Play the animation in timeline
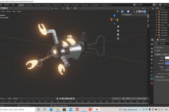This screenshot has width=169, height=112. 68,99
